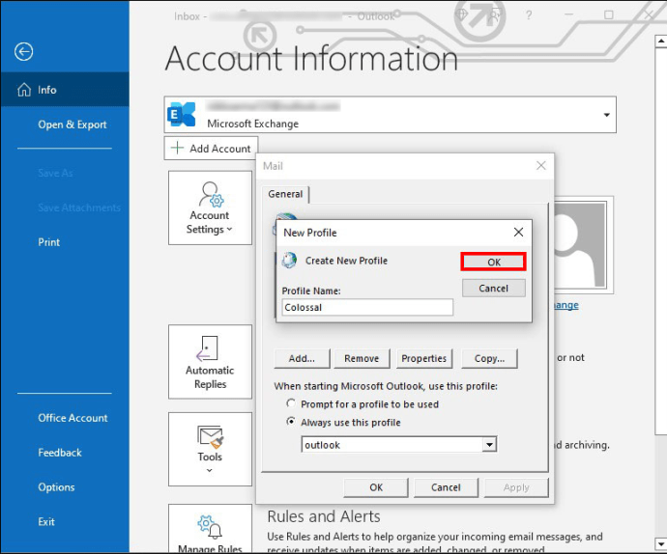The width and height of the screenshot is (667, 554).
Task: Click the scrollbar up arrow
Action: 660,42
